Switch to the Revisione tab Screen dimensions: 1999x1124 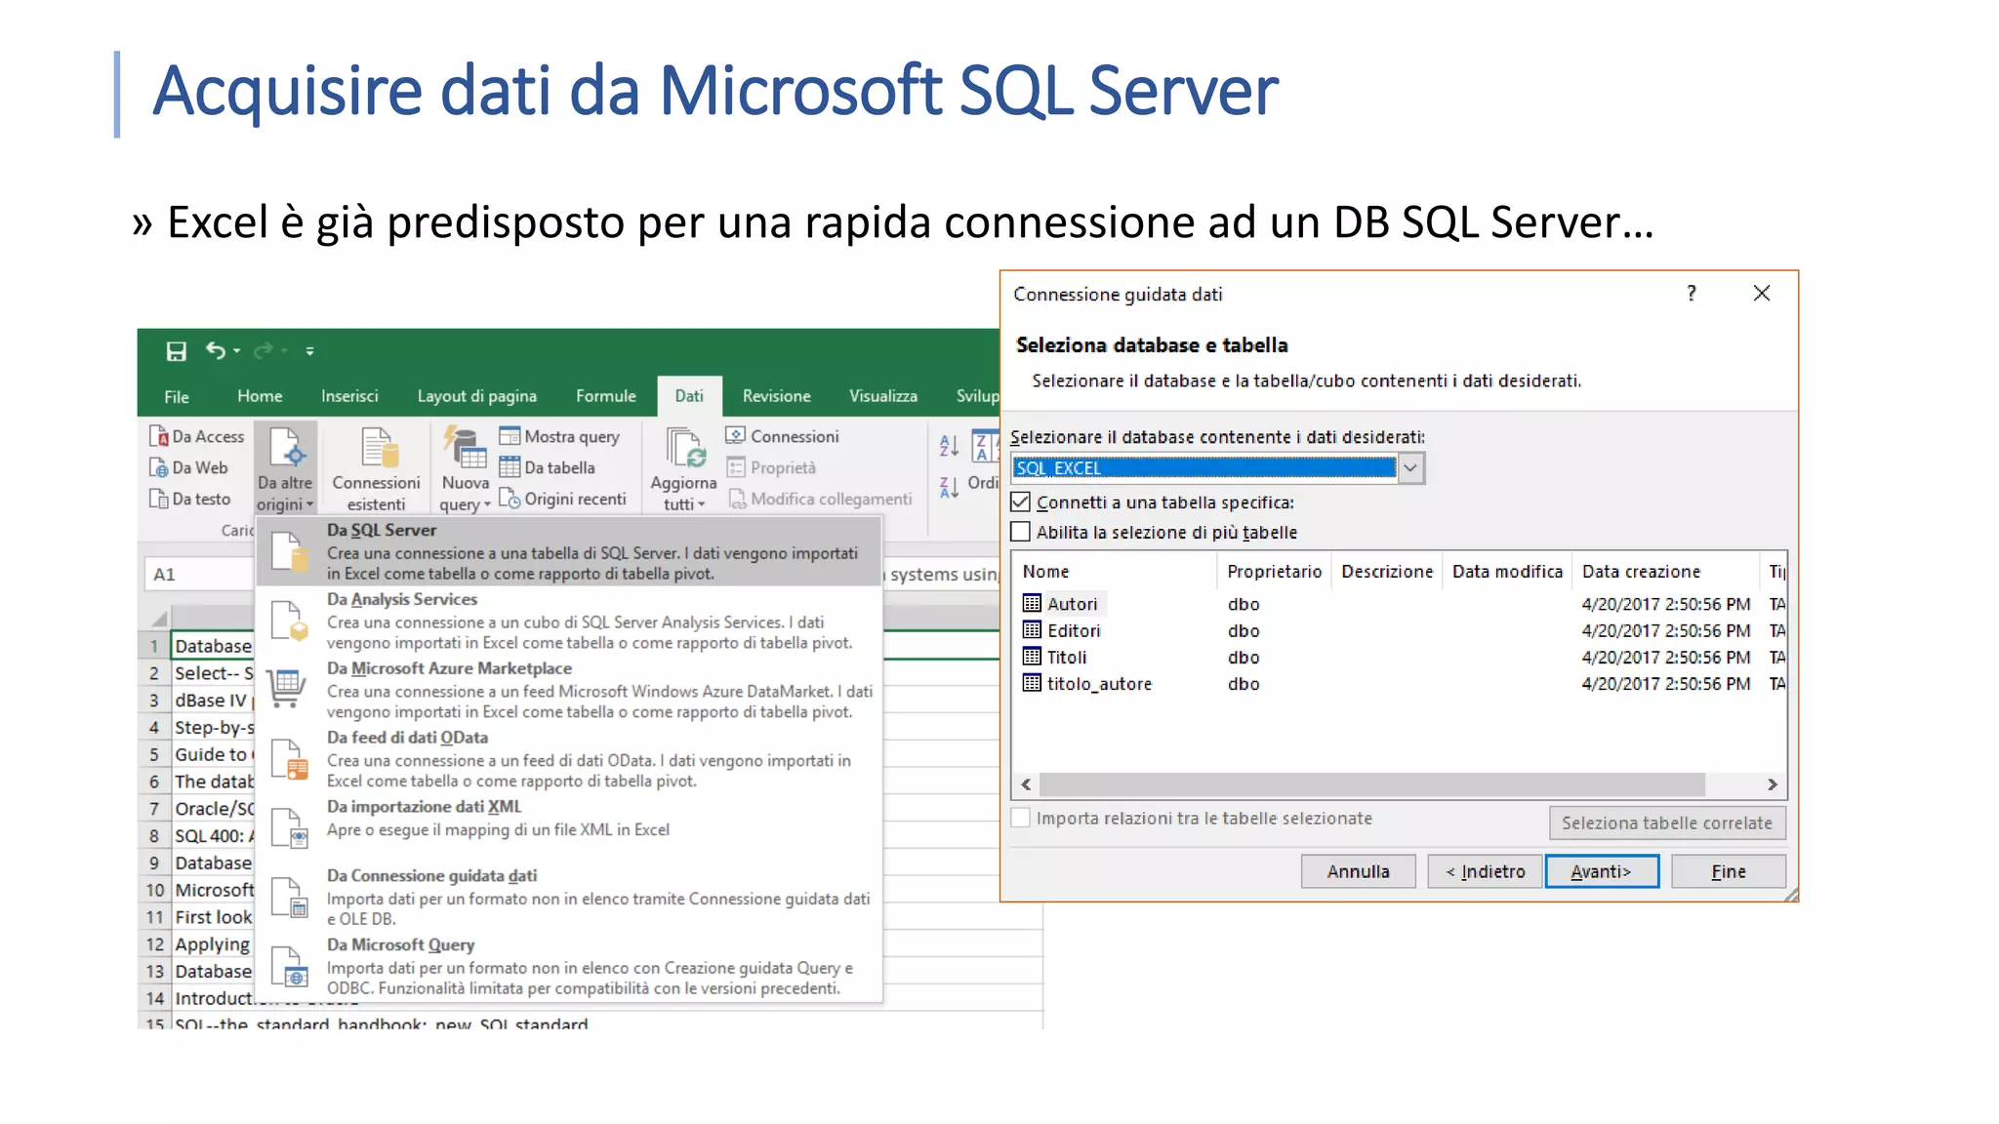tap(776, 396)
